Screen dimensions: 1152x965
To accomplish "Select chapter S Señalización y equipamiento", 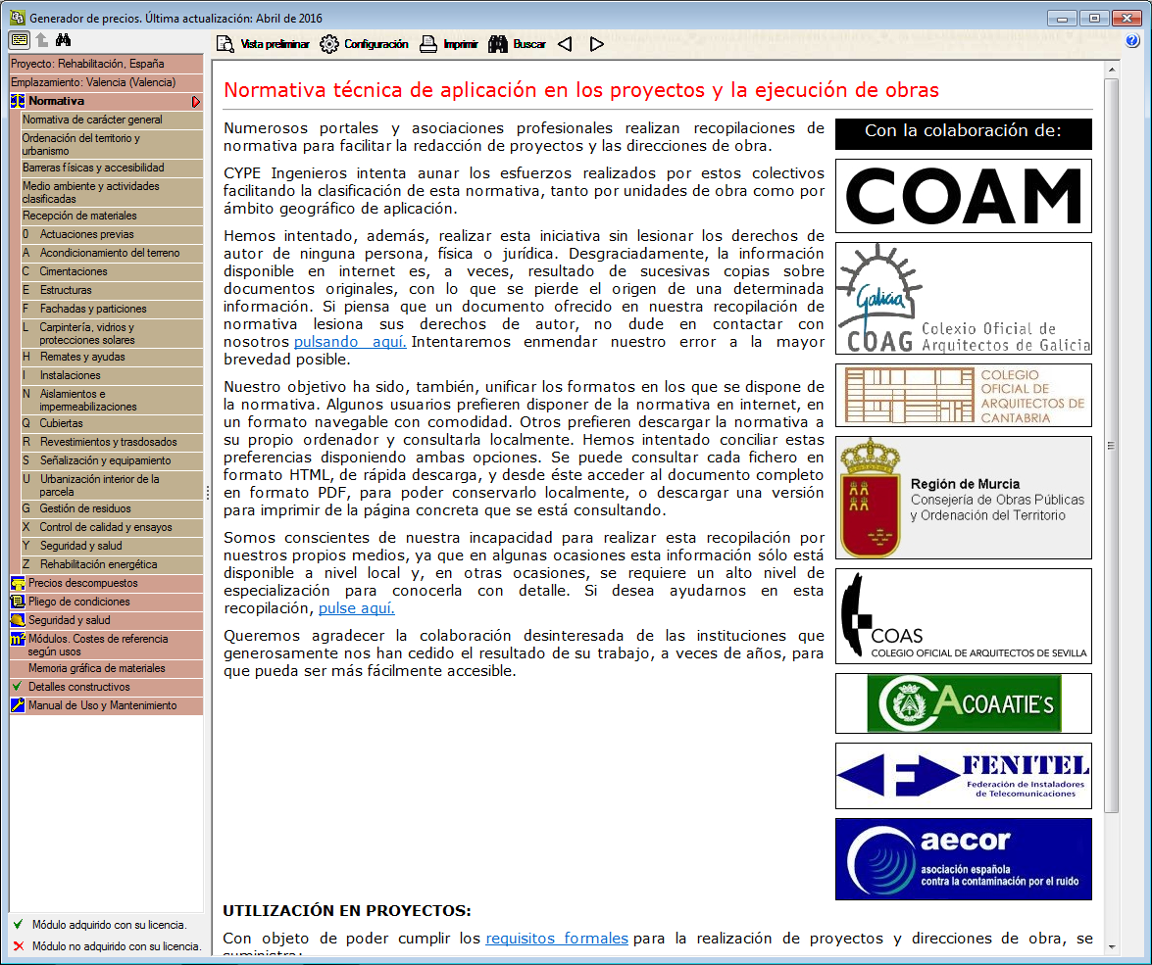I will tap(113, 460).
